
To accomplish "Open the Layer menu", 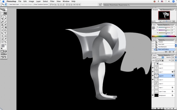I will click(38, 1).
